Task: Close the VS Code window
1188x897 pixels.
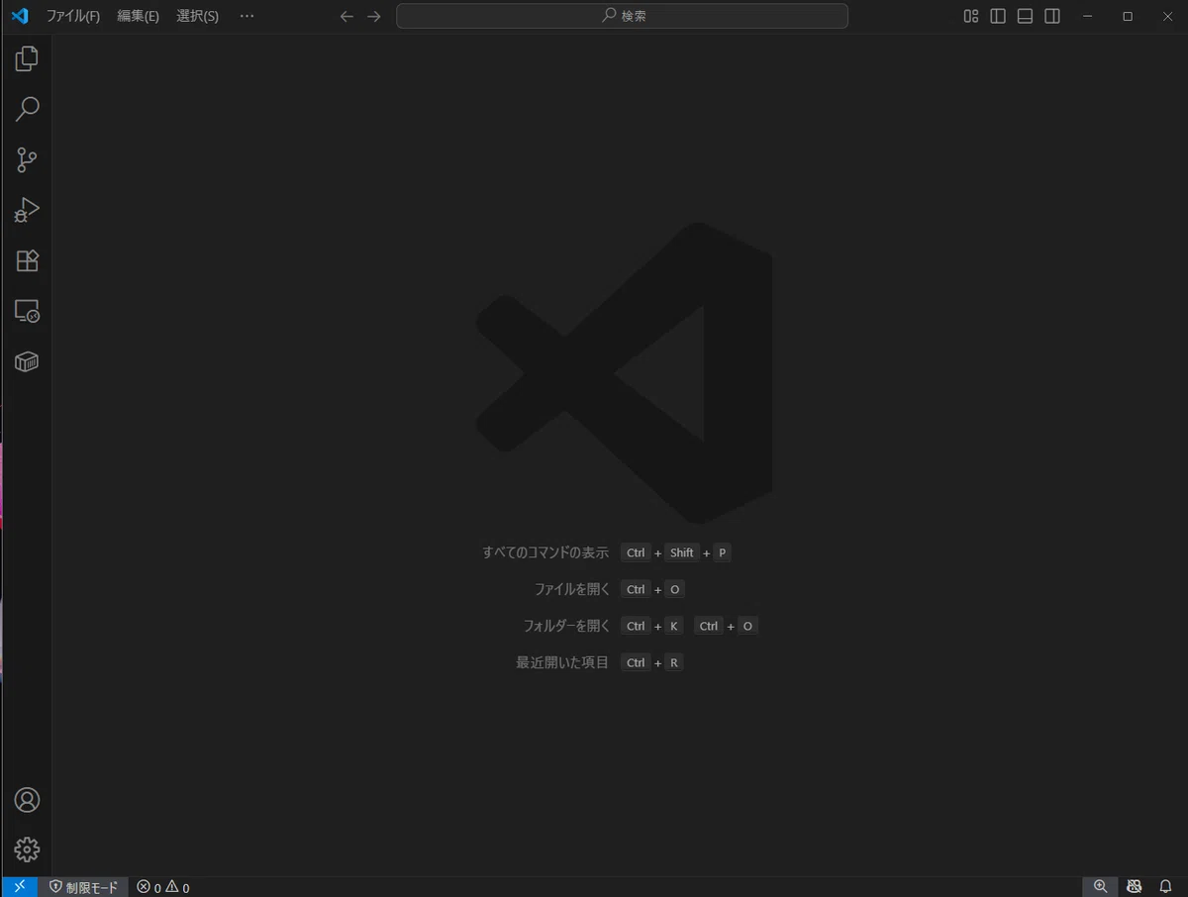Action: point(1167,16)
